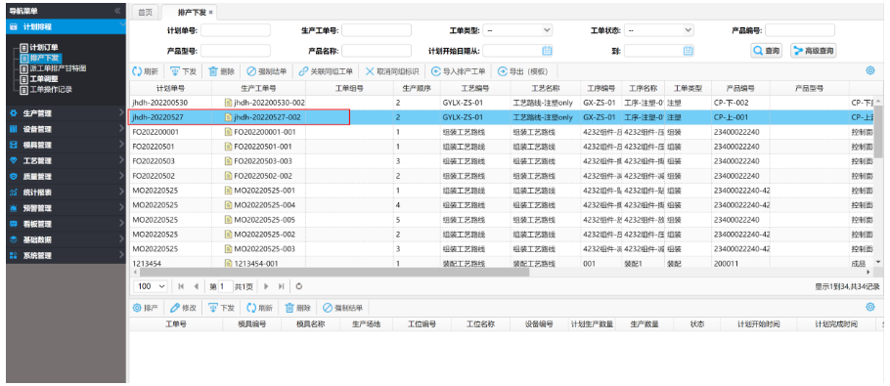Close the 排产下发 tab
890x386 pixels.
tap(211, 12)
